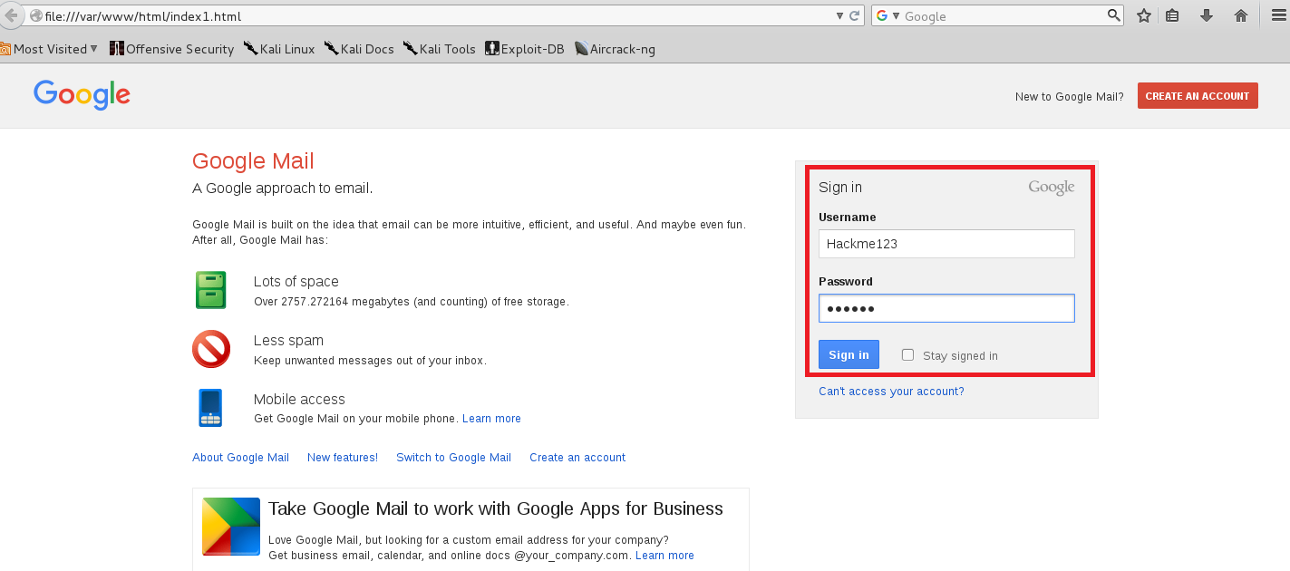Click the Username input field
This screenshot has height=571, width=1290.
coord(946,244)
